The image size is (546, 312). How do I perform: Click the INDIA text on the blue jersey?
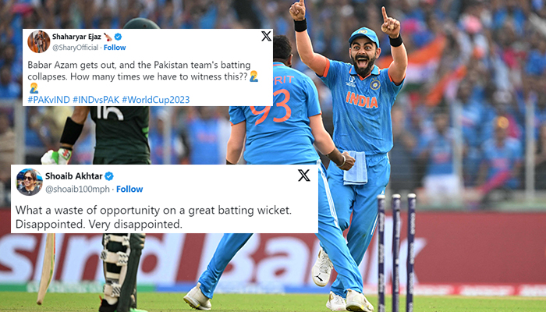(x=362, y=101)
